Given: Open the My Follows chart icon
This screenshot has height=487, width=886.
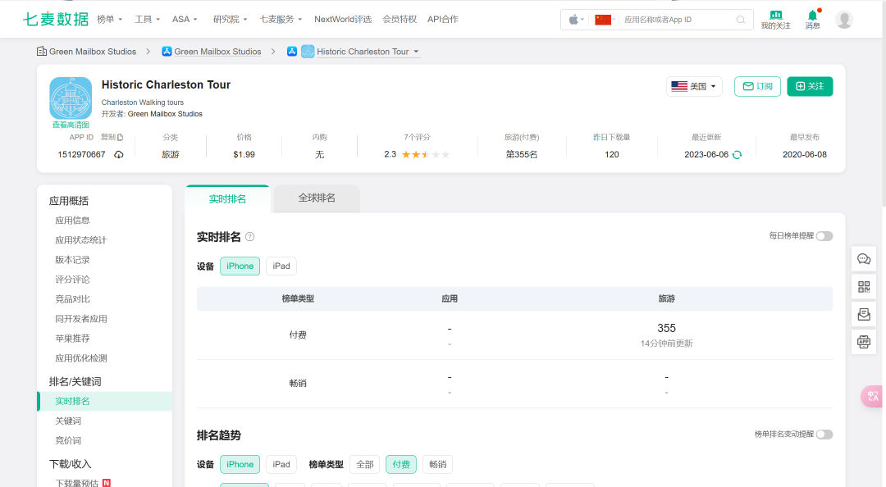Looking at the screenshot, I should 776,15.
